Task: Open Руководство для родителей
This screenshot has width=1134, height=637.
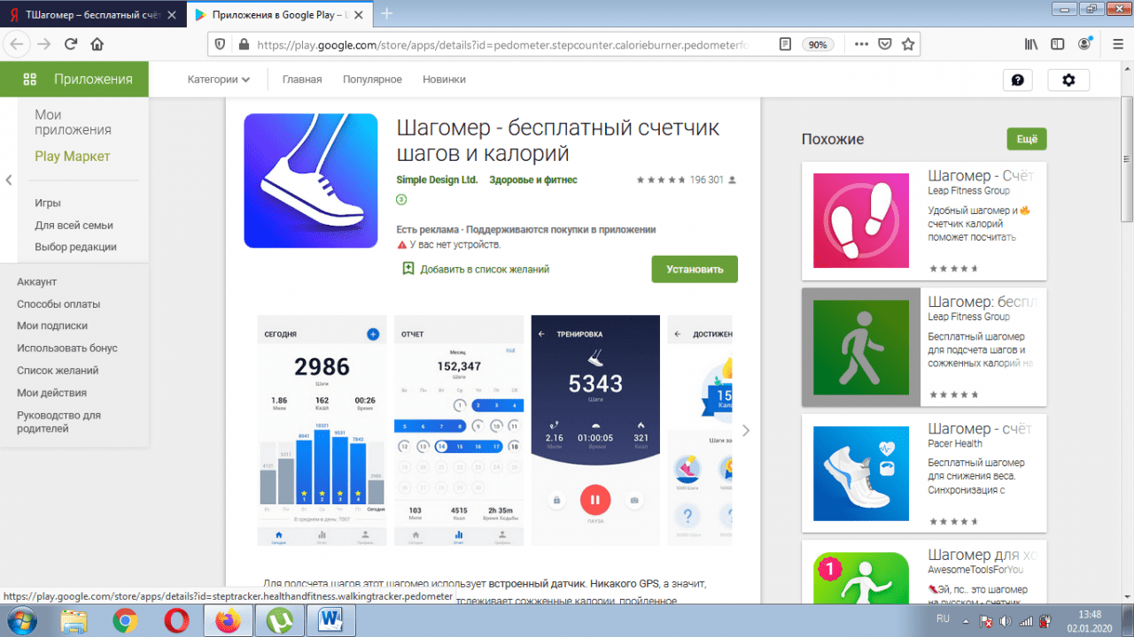Action: [x=58, y=422]
